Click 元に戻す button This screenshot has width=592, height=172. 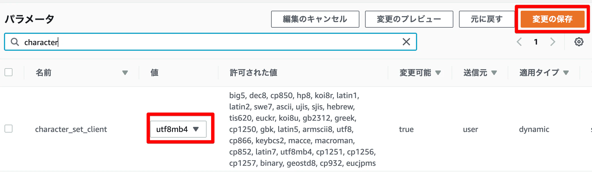(487, 19)
